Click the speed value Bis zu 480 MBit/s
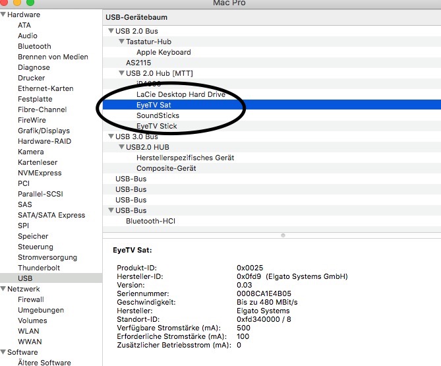 [x=267, y=302]
